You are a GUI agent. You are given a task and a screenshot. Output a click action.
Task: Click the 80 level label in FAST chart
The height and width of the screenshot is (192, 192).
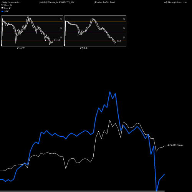click(x=61, y=19)
